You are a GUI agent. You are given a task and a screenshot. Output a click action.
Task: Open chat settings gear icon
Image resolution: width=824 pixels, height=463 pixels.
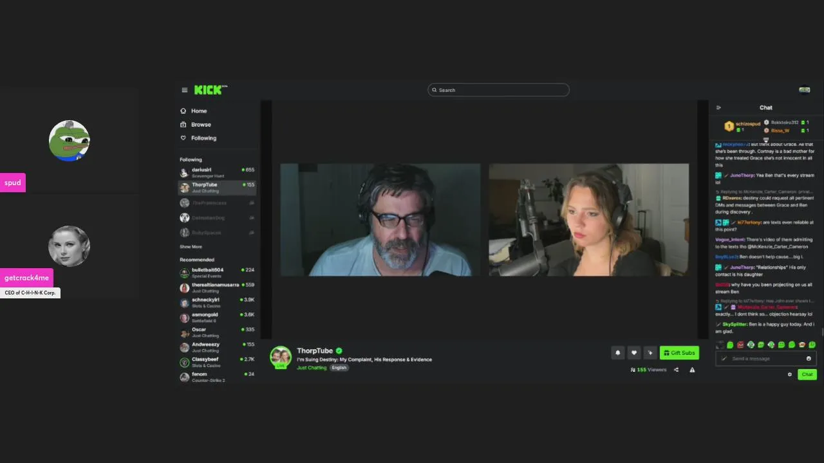coord(790,374)
